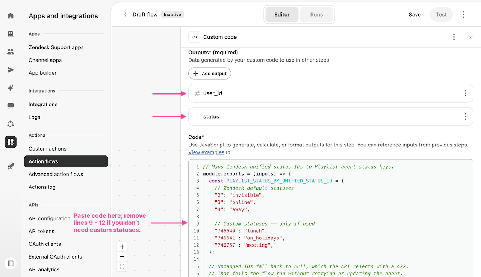Image resolution: width=481 pixels, height=277 pixels.
Task: Click the Save button
Action: [x=415, y=15]
